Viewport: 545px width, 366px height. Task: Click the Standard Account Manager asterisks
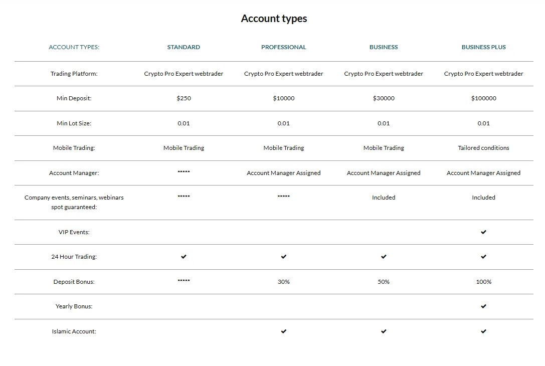(184, 171)
